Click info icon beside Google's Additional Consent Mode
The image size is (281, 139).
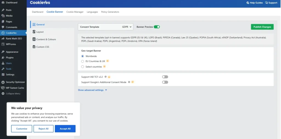tap(129, 82)
